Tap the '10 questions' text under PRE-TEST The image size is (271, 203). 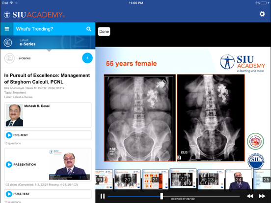12,143
